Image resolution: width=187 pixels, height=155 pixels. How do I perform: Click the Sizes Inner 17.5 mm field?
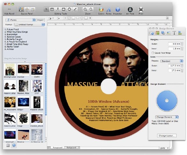pos(175,70)
